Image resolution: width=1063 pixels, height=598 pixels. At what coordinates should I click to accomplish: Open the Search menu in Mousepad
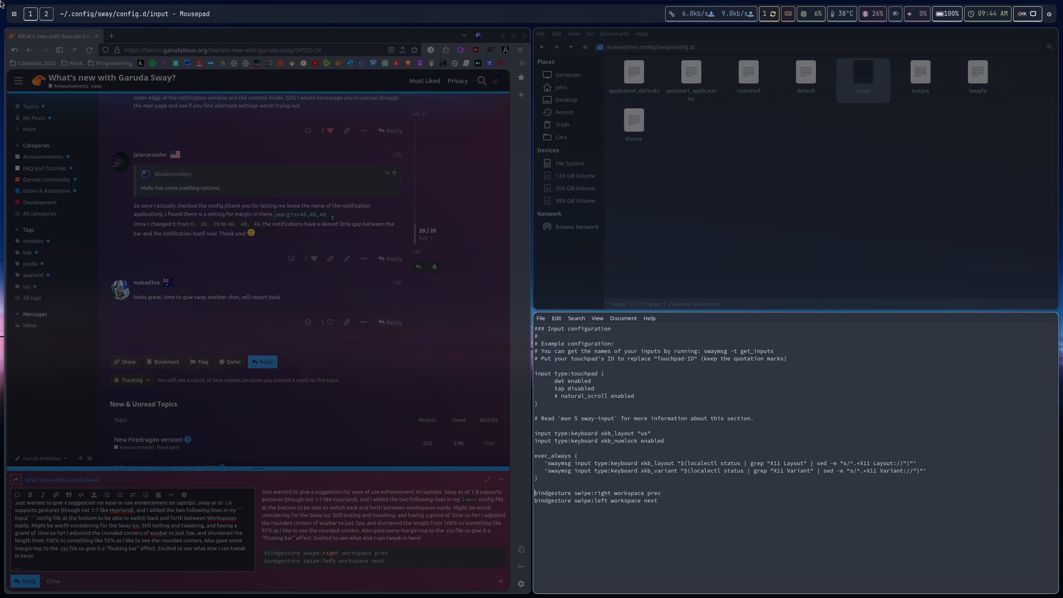(x=576, y=318)
